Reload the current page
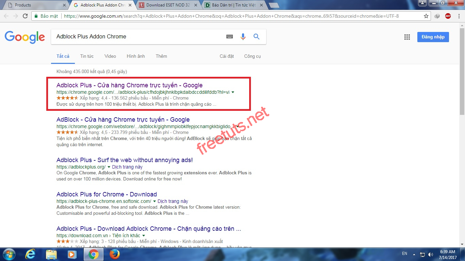 [x=25, y=16]
